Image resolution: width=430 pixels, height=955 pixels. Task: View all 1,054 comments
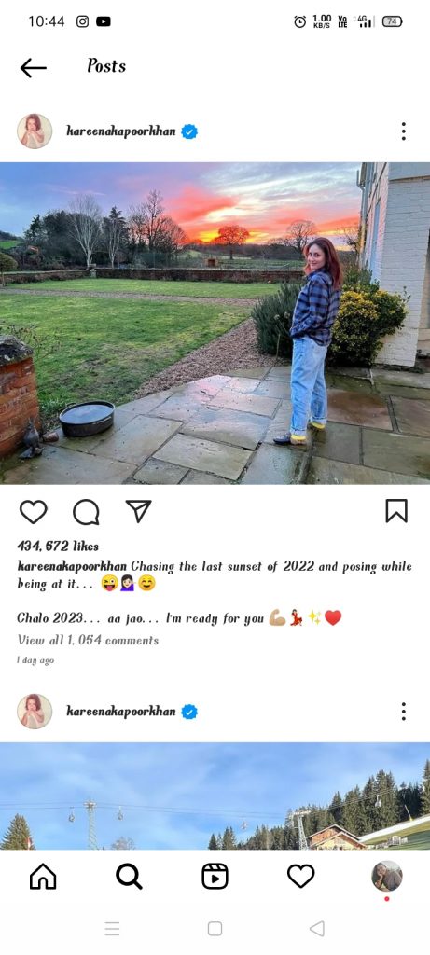click(88, 640)
